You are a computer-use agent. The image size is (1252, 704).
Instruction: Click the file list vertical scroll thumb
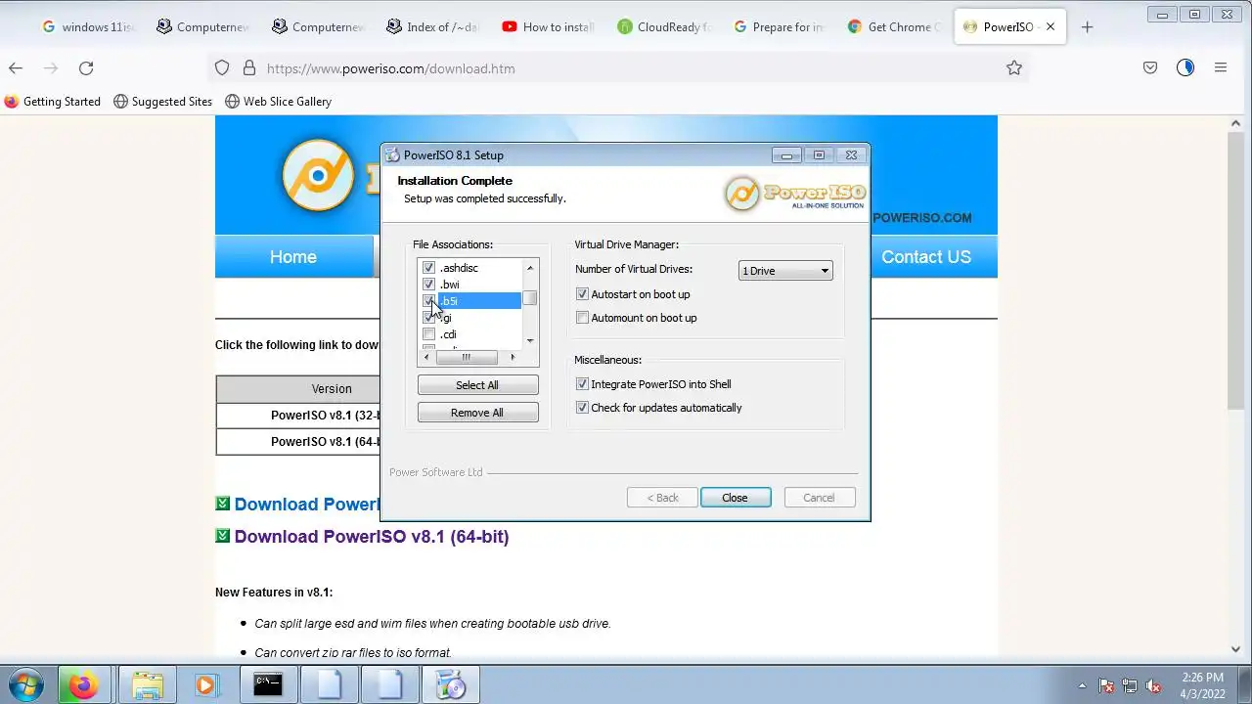pos(530,298)
